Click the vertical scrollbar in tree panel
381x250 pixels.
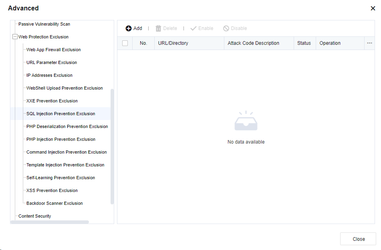[x=112, y=146]
